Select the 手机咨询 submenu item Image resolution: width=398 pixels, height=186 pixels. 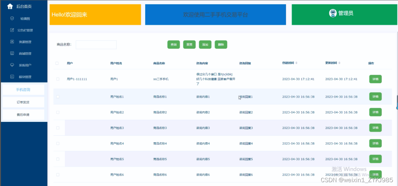tap(23, 90)
